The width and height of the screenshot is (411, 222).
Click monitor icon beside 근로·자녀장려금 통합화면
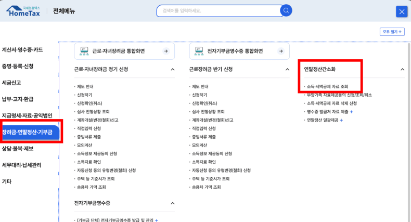(x=84, y=51)
